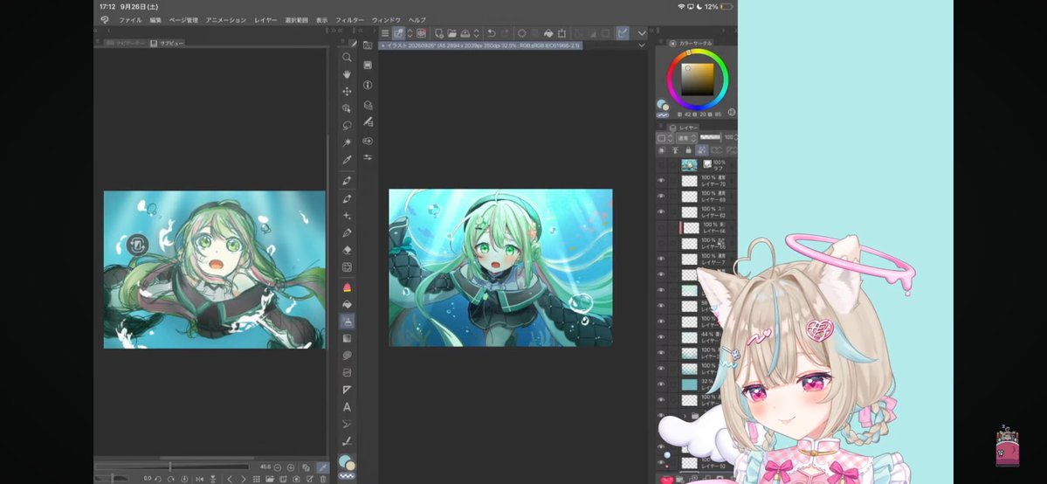
Task: Click the Fill command icon in command bar
Action: (549, 32)
